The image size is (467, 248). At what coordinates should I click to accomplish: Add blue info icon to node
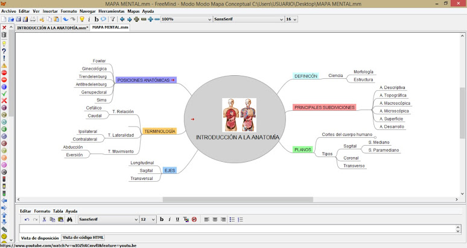pos(4,87)
